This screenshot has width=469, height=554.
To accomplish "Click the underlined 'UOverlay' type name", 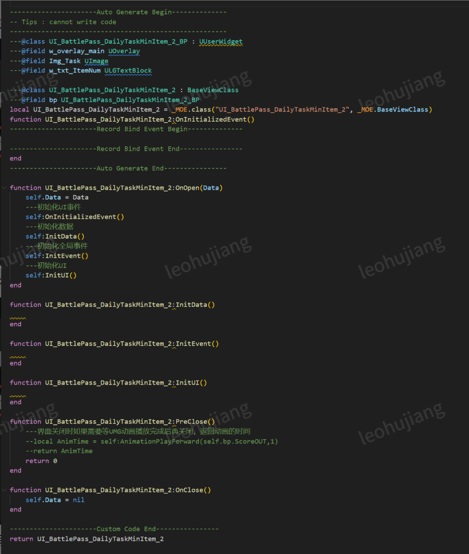I will point(124,51).
